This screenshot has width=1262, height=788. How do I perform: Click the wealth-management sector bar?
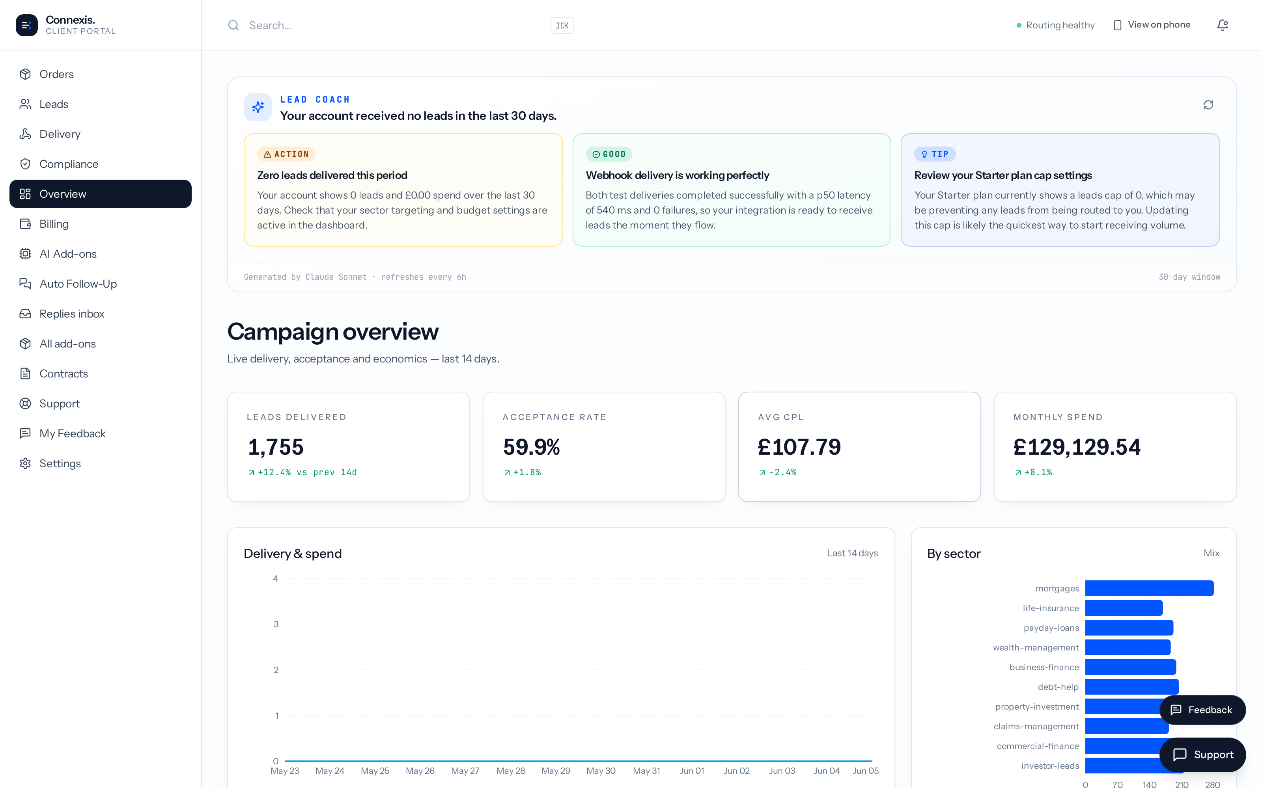pos(1128,647)
